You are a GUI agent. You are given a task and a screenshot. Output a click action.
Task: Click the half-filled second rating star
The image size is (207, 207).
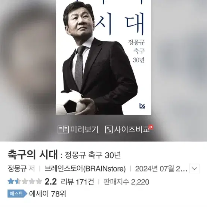pos(18,181)
